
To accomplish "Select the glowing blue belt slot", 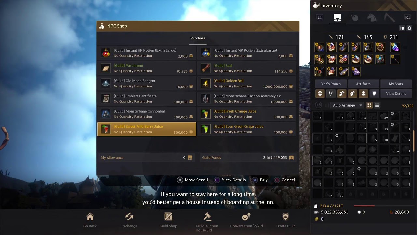I will click(x=380, y=59).
